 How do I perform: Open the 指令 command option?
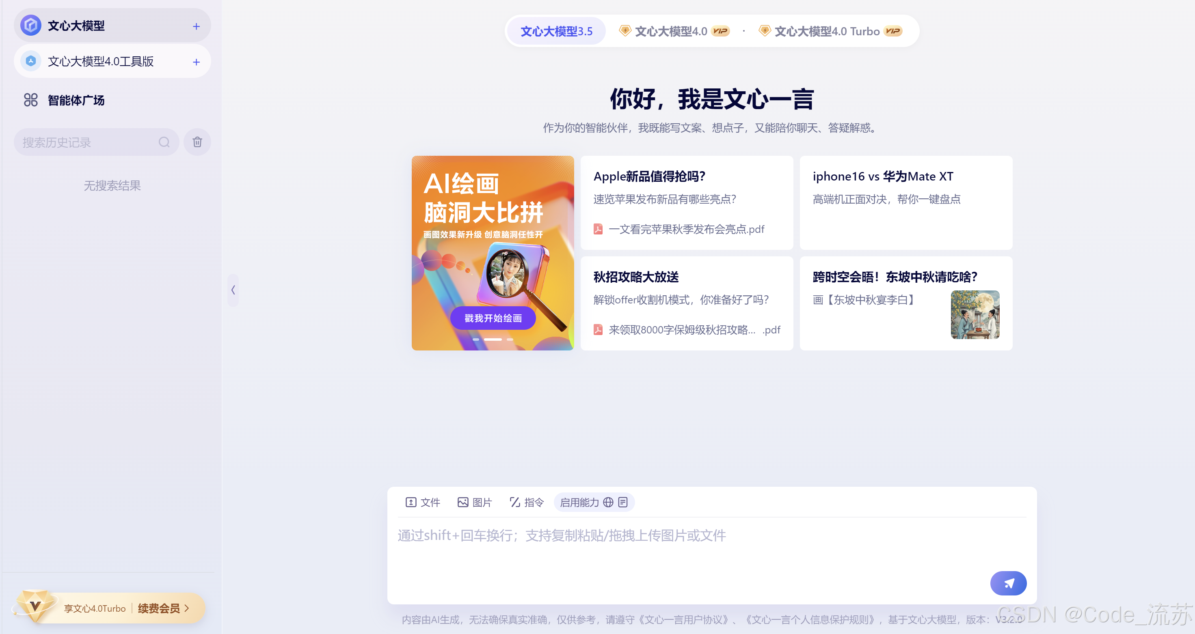pos(527,502)
